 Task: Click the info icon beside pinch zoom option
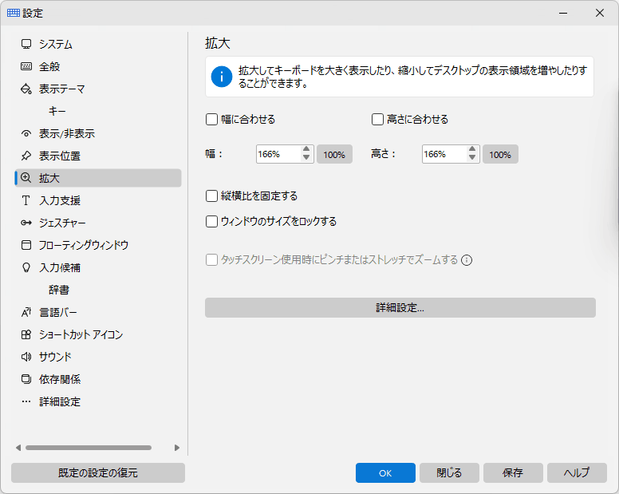click(x=467, y=260)
